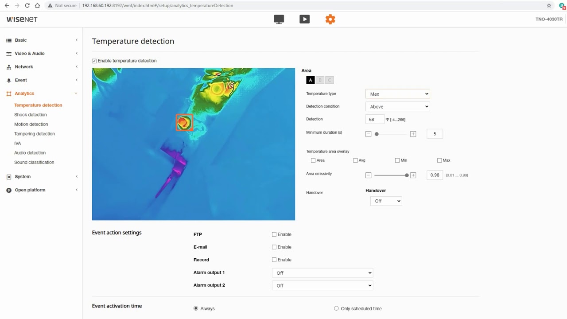Open Audio detection menu item
Image resolution: width=567 pixels, height=319 pixels.
click(30, 153)
